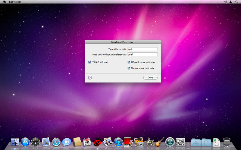Open Photo Booth in the dock
The height and width of the screenshot is (150, 241).
coord(129,142)
